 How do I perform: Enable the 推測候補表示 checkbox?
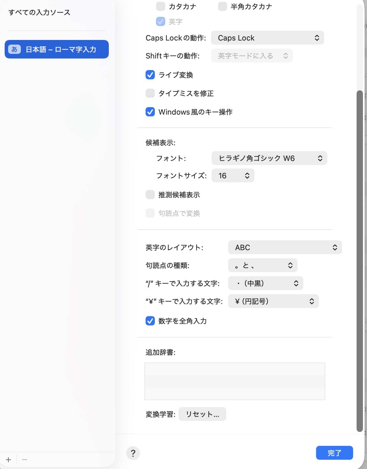point(150,195)
